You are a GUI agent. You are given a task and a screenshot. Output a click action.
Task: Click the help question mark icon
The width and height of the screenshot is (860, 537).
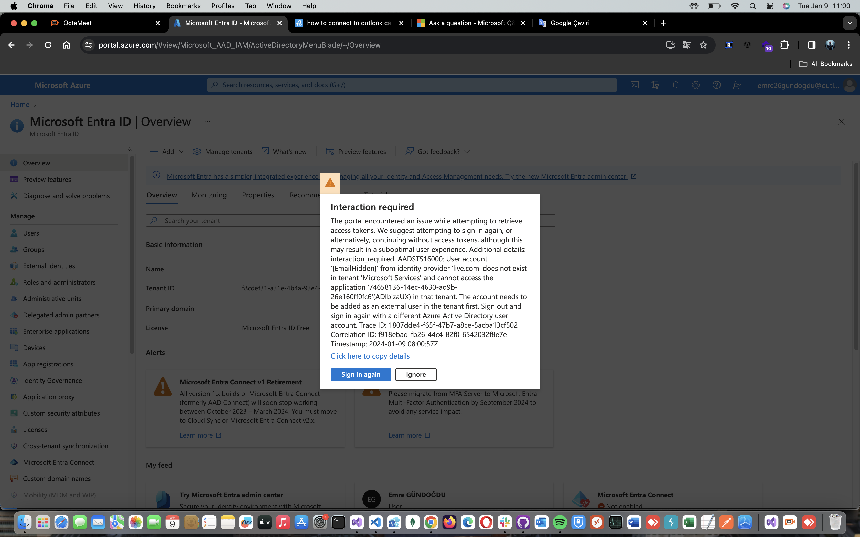coord(716,85)
